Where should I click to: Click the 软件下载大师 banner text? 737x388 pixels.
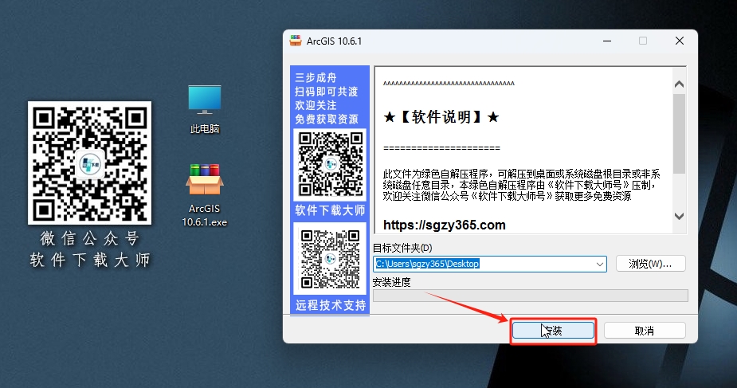[330, 210]
